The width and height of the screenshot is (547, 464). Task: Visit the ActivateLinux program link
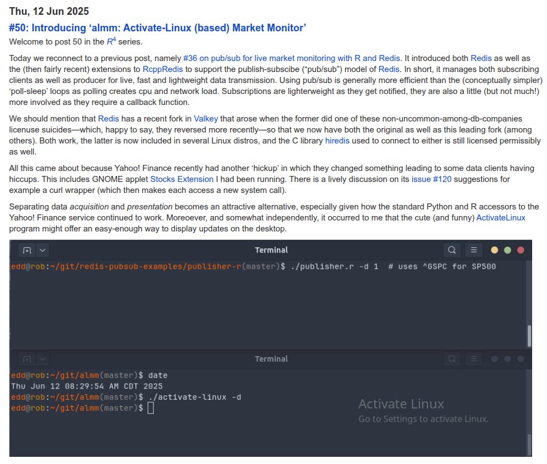tap(501, 218)
